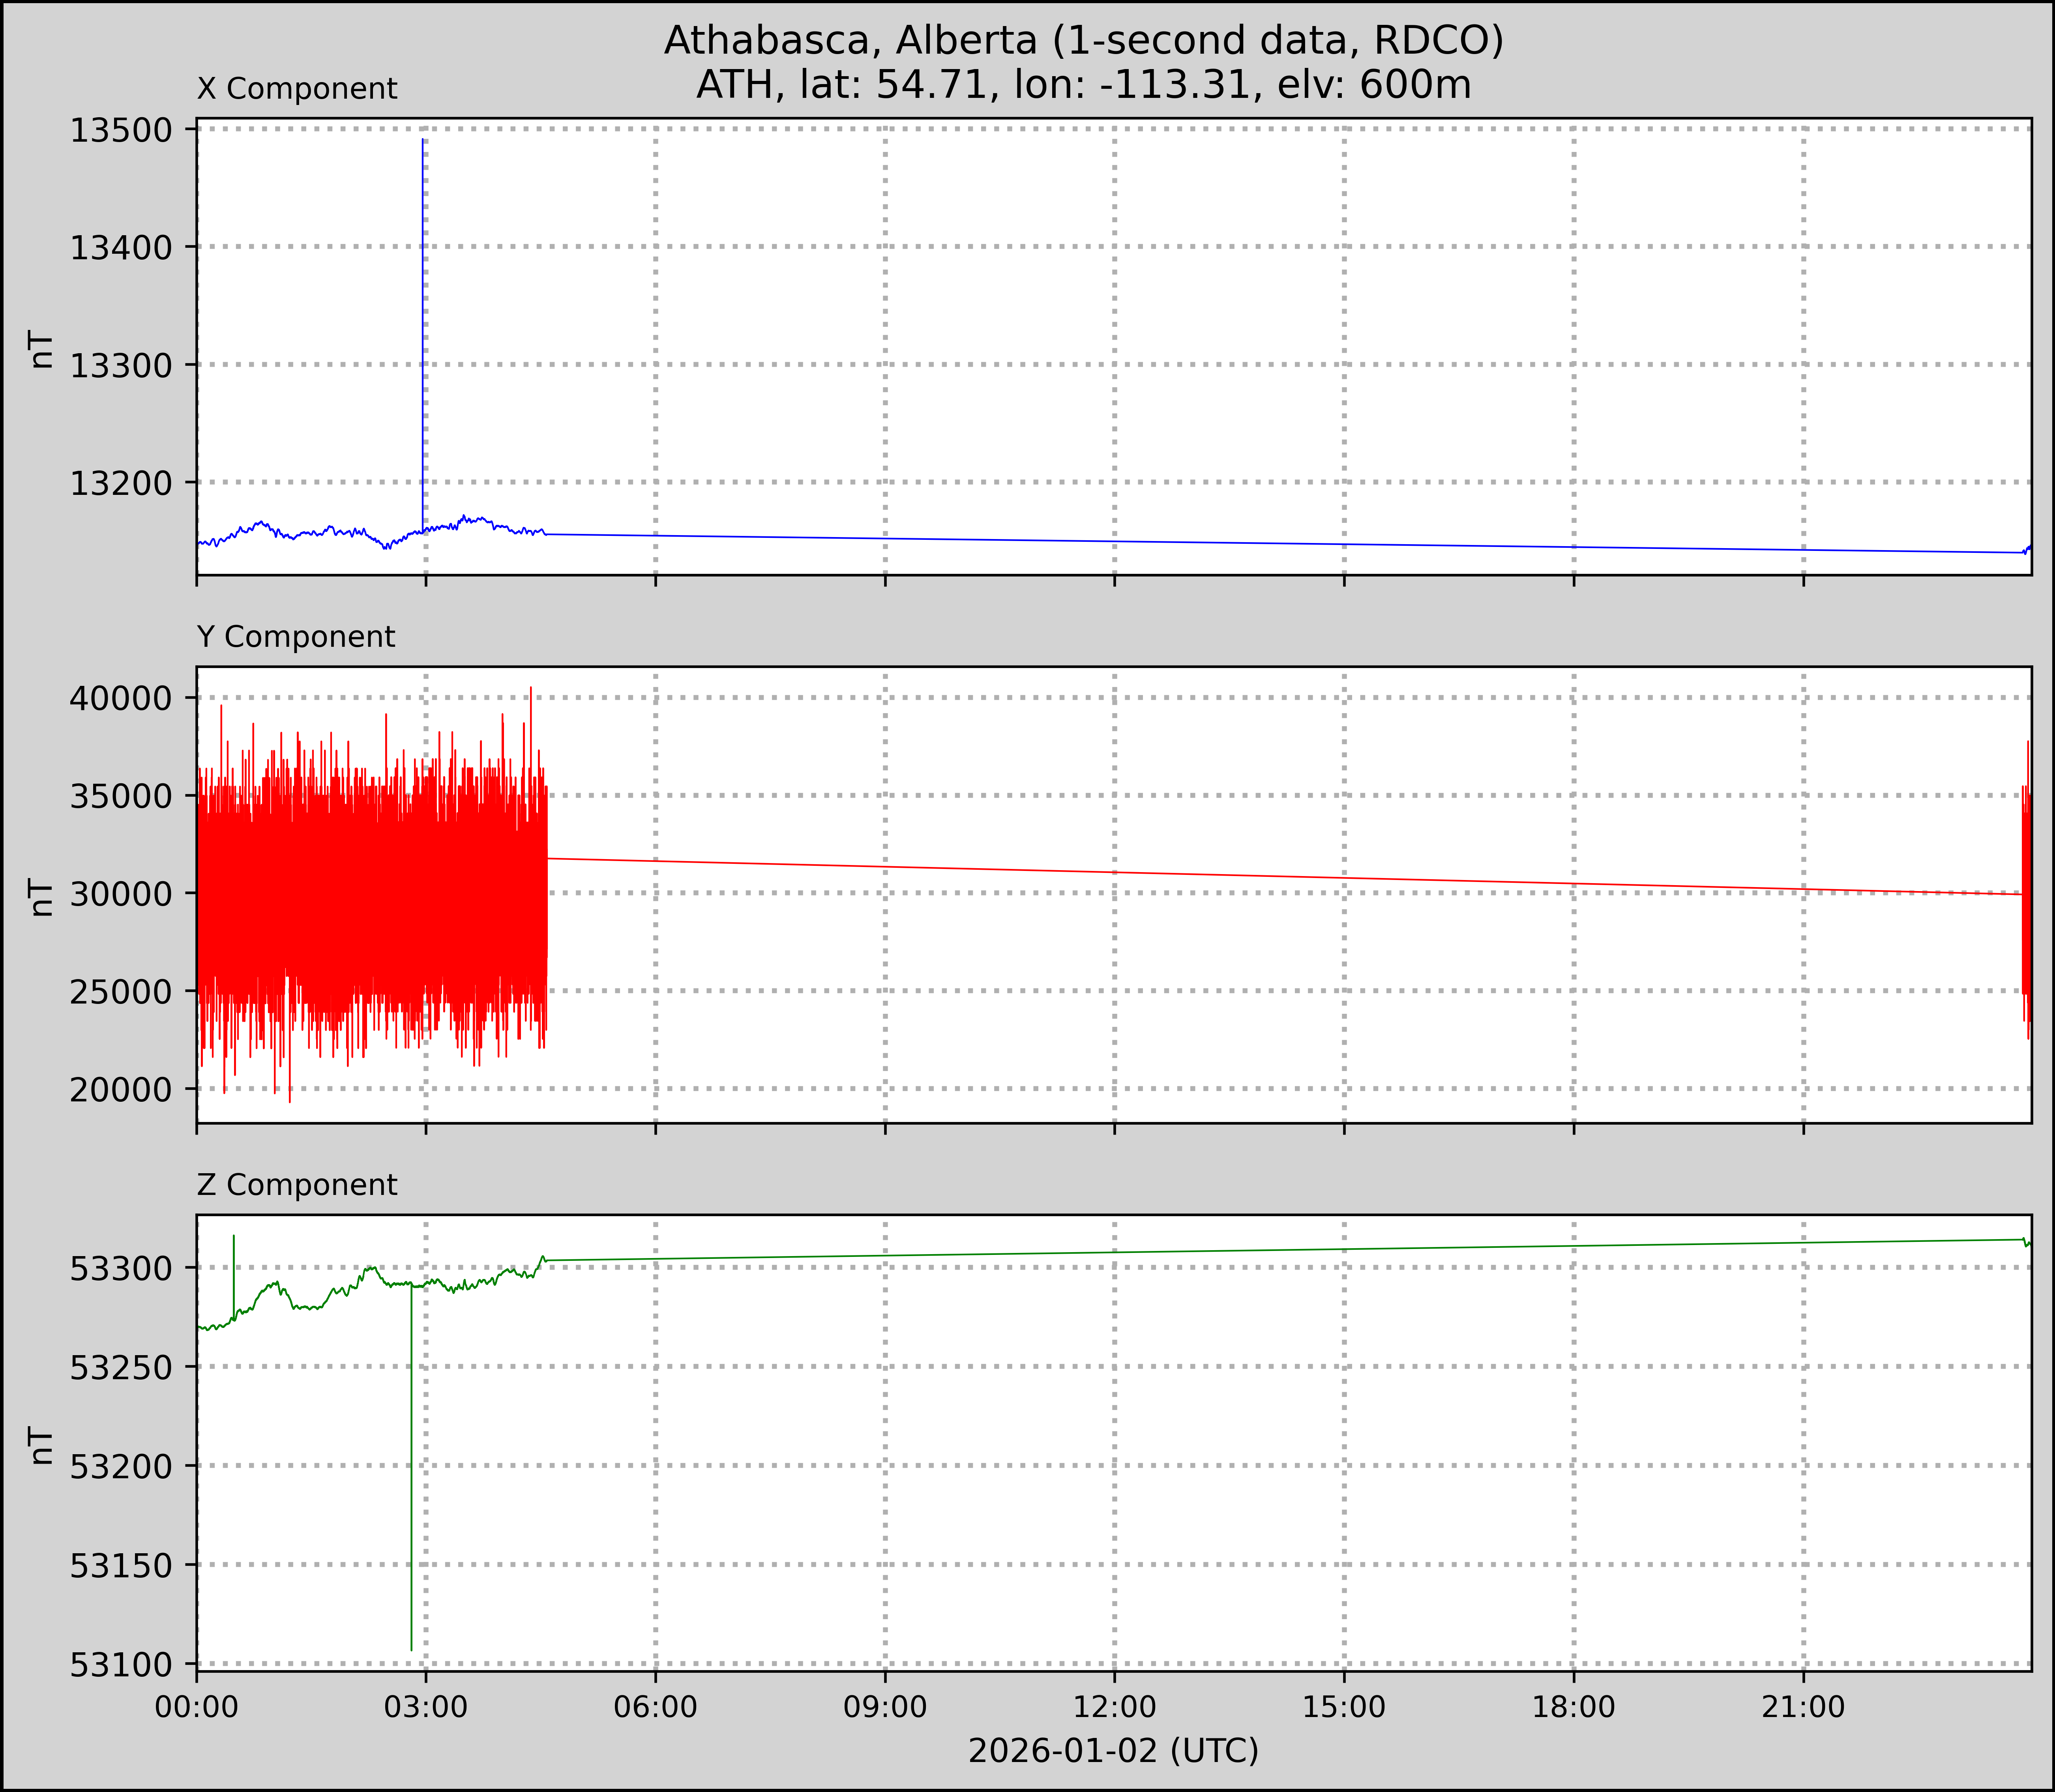Click the plot title Athabasca, Alberta
2055x1792 pixels.
[1083, 40]
